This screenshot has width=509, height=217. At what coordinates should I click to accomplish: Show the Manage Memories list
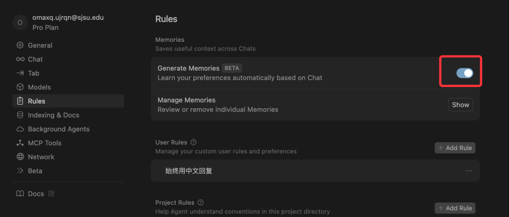[460, 104]
